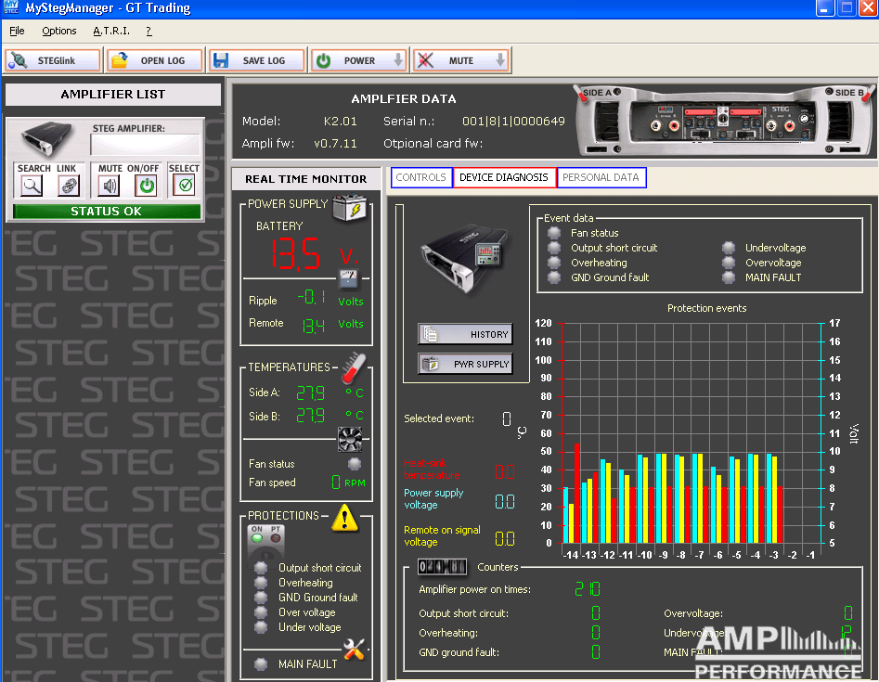Toggle the amplifier Mute speaker icon

[110, 185]
